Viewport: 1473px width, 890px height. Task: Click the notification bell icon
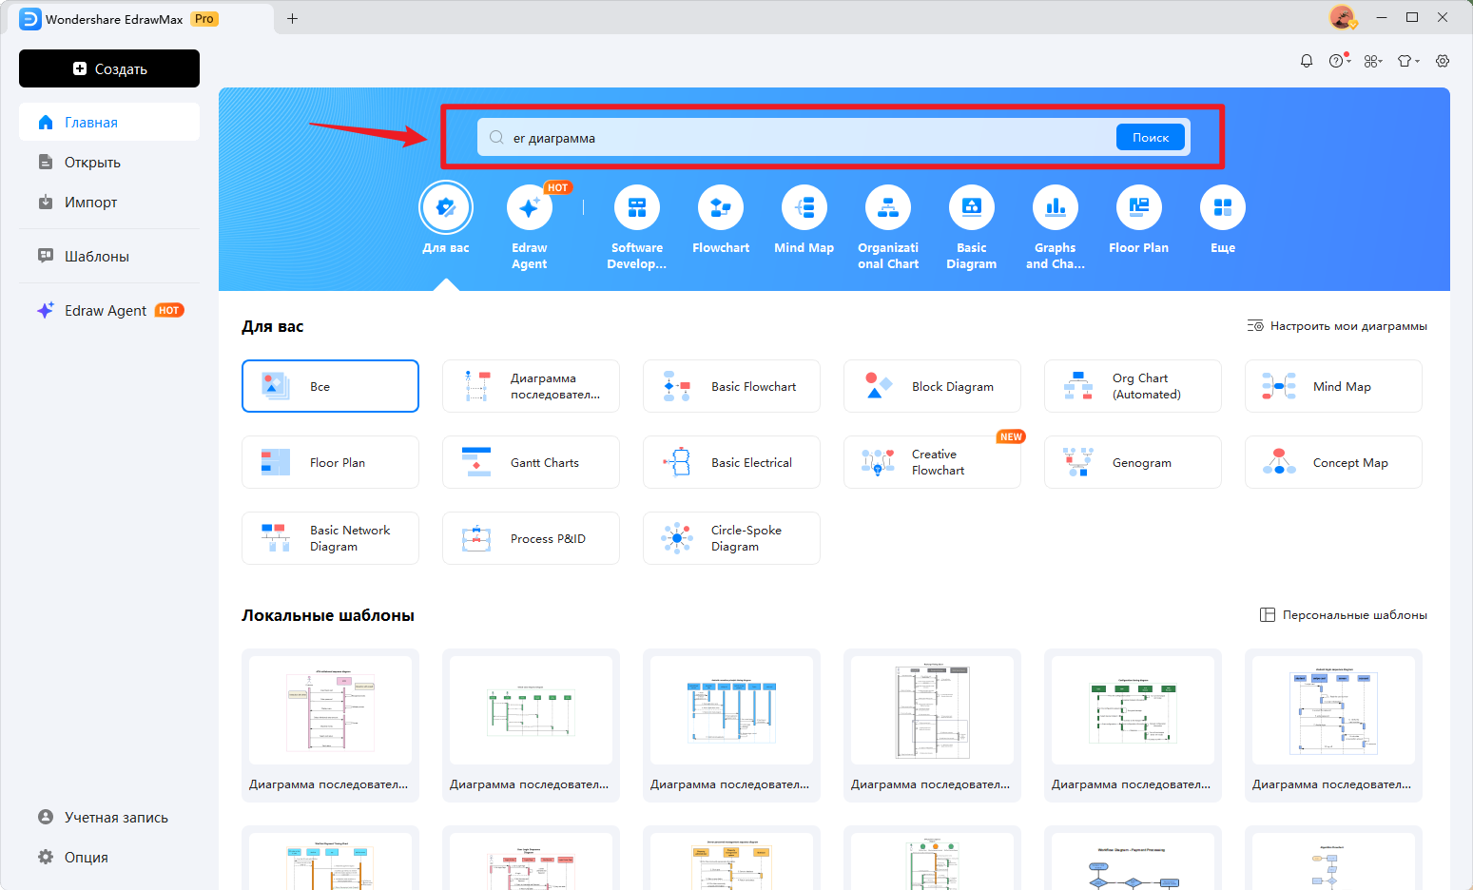(1306, 61)
